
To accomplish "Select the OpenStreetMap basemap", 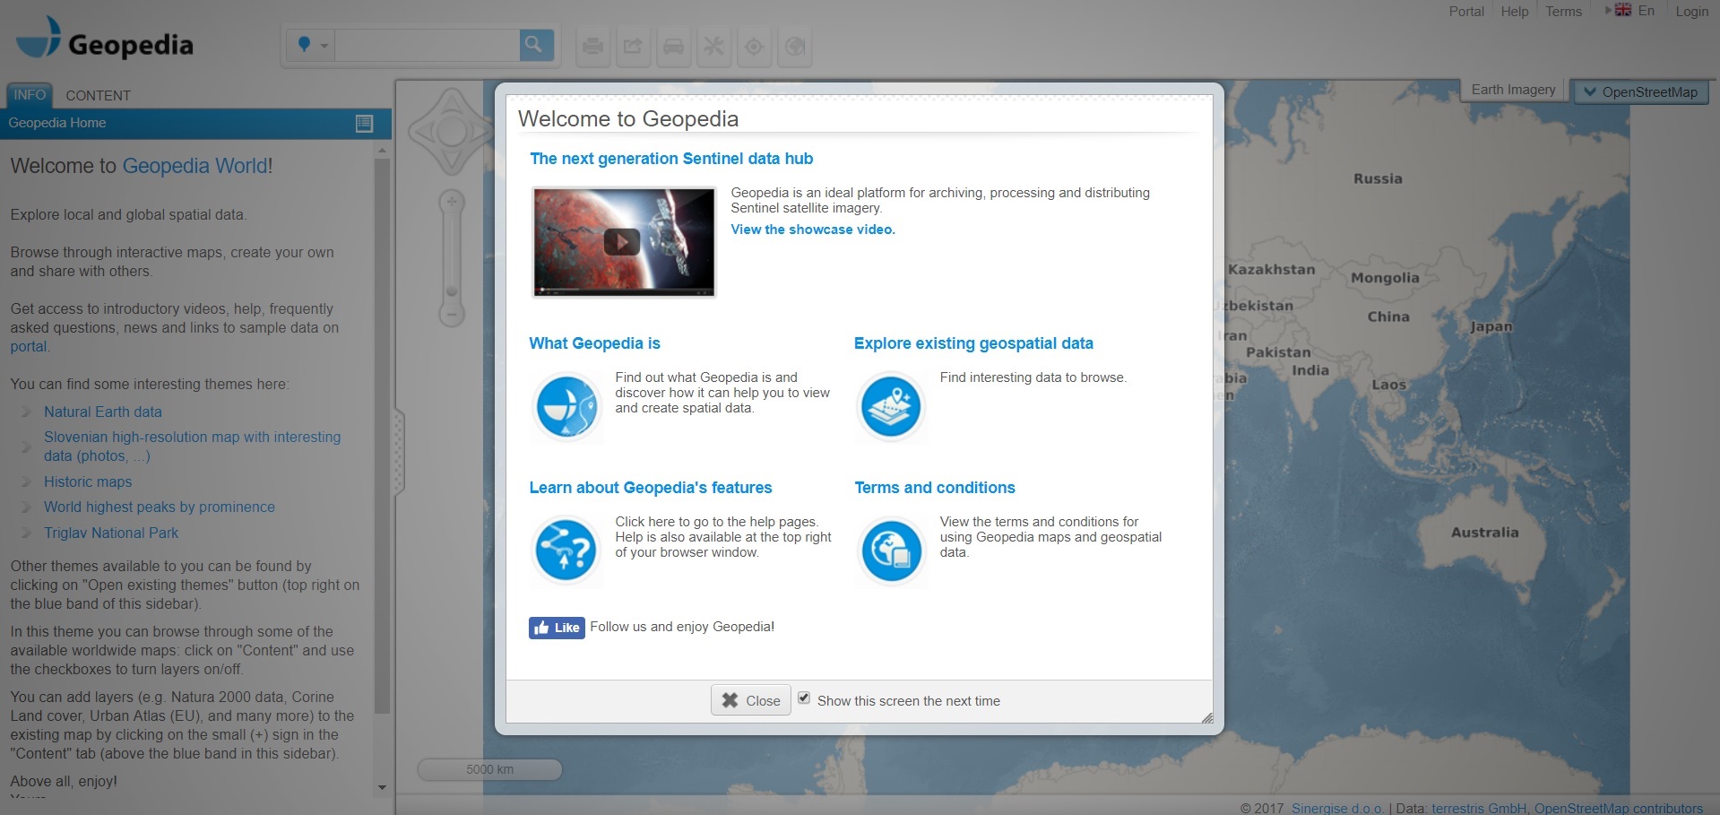I will 1641,91.
